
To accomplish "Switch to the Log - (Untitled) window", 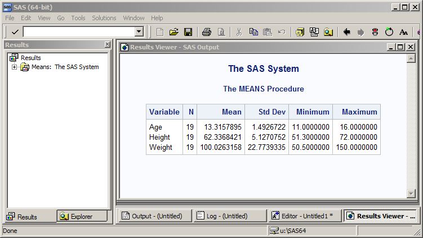I will [229, 216].
